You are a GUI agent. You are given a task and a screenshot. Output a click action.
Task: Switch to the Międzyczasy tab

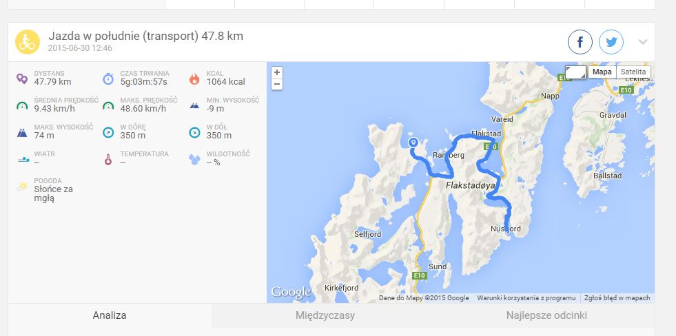[325, 315]
